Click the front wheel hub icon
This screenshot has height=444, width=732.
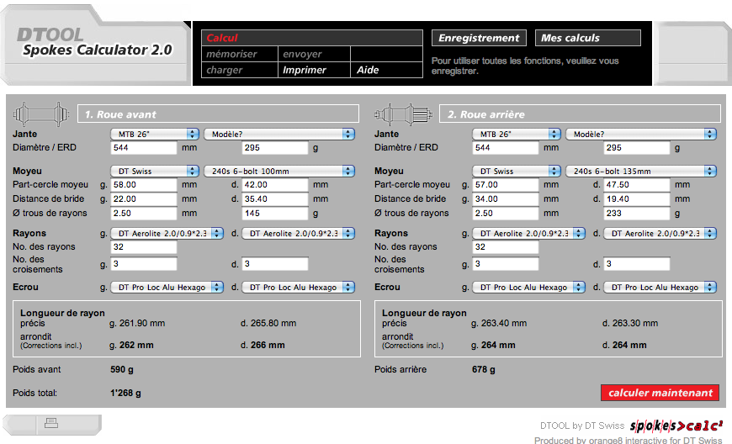click(x=41, y=114)
